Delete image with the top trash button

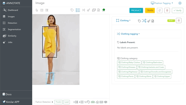(x=167, y=10)
